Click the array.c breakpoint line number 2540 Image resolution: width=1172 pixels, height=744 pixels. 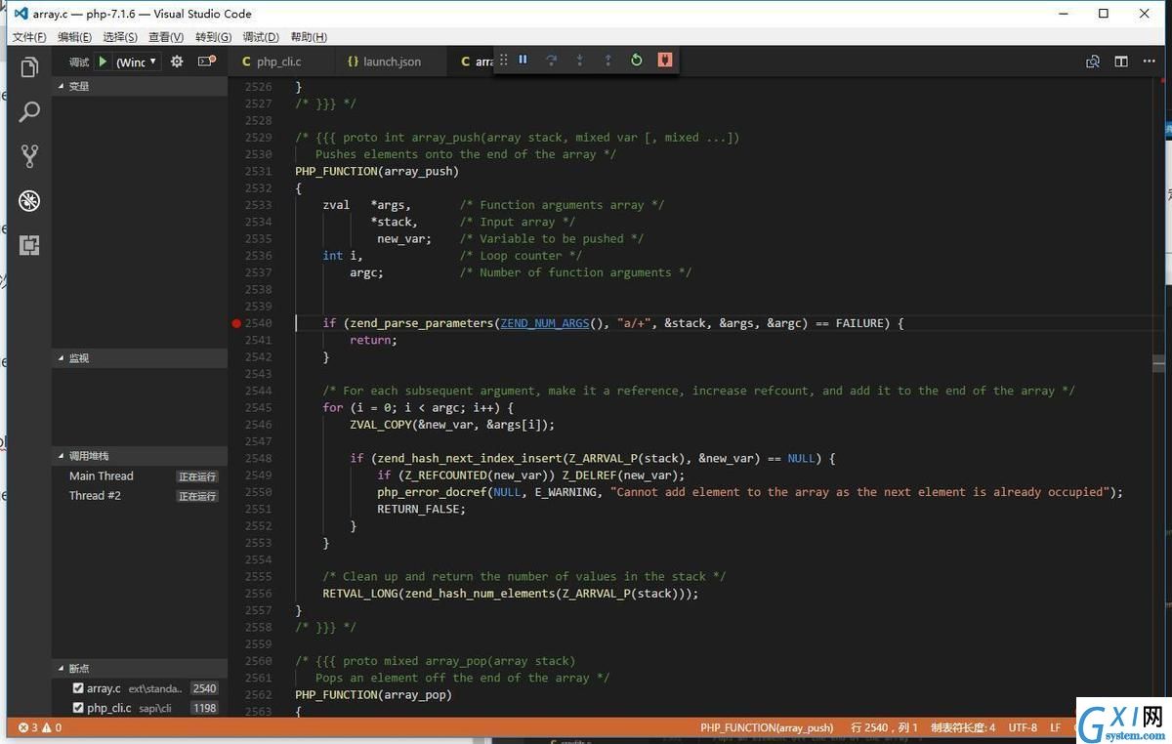(x=204, y=688)
